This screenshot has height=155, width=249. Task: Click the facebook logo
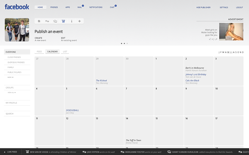(17, 7)
